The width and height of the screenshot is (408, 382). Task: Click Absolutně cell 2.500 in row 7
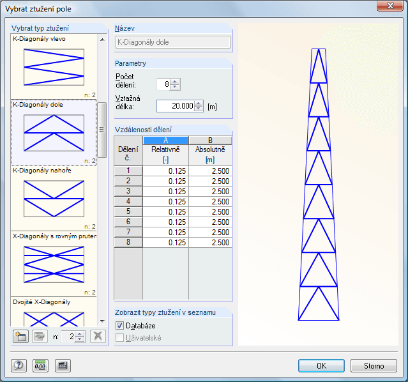click(210, 232)
